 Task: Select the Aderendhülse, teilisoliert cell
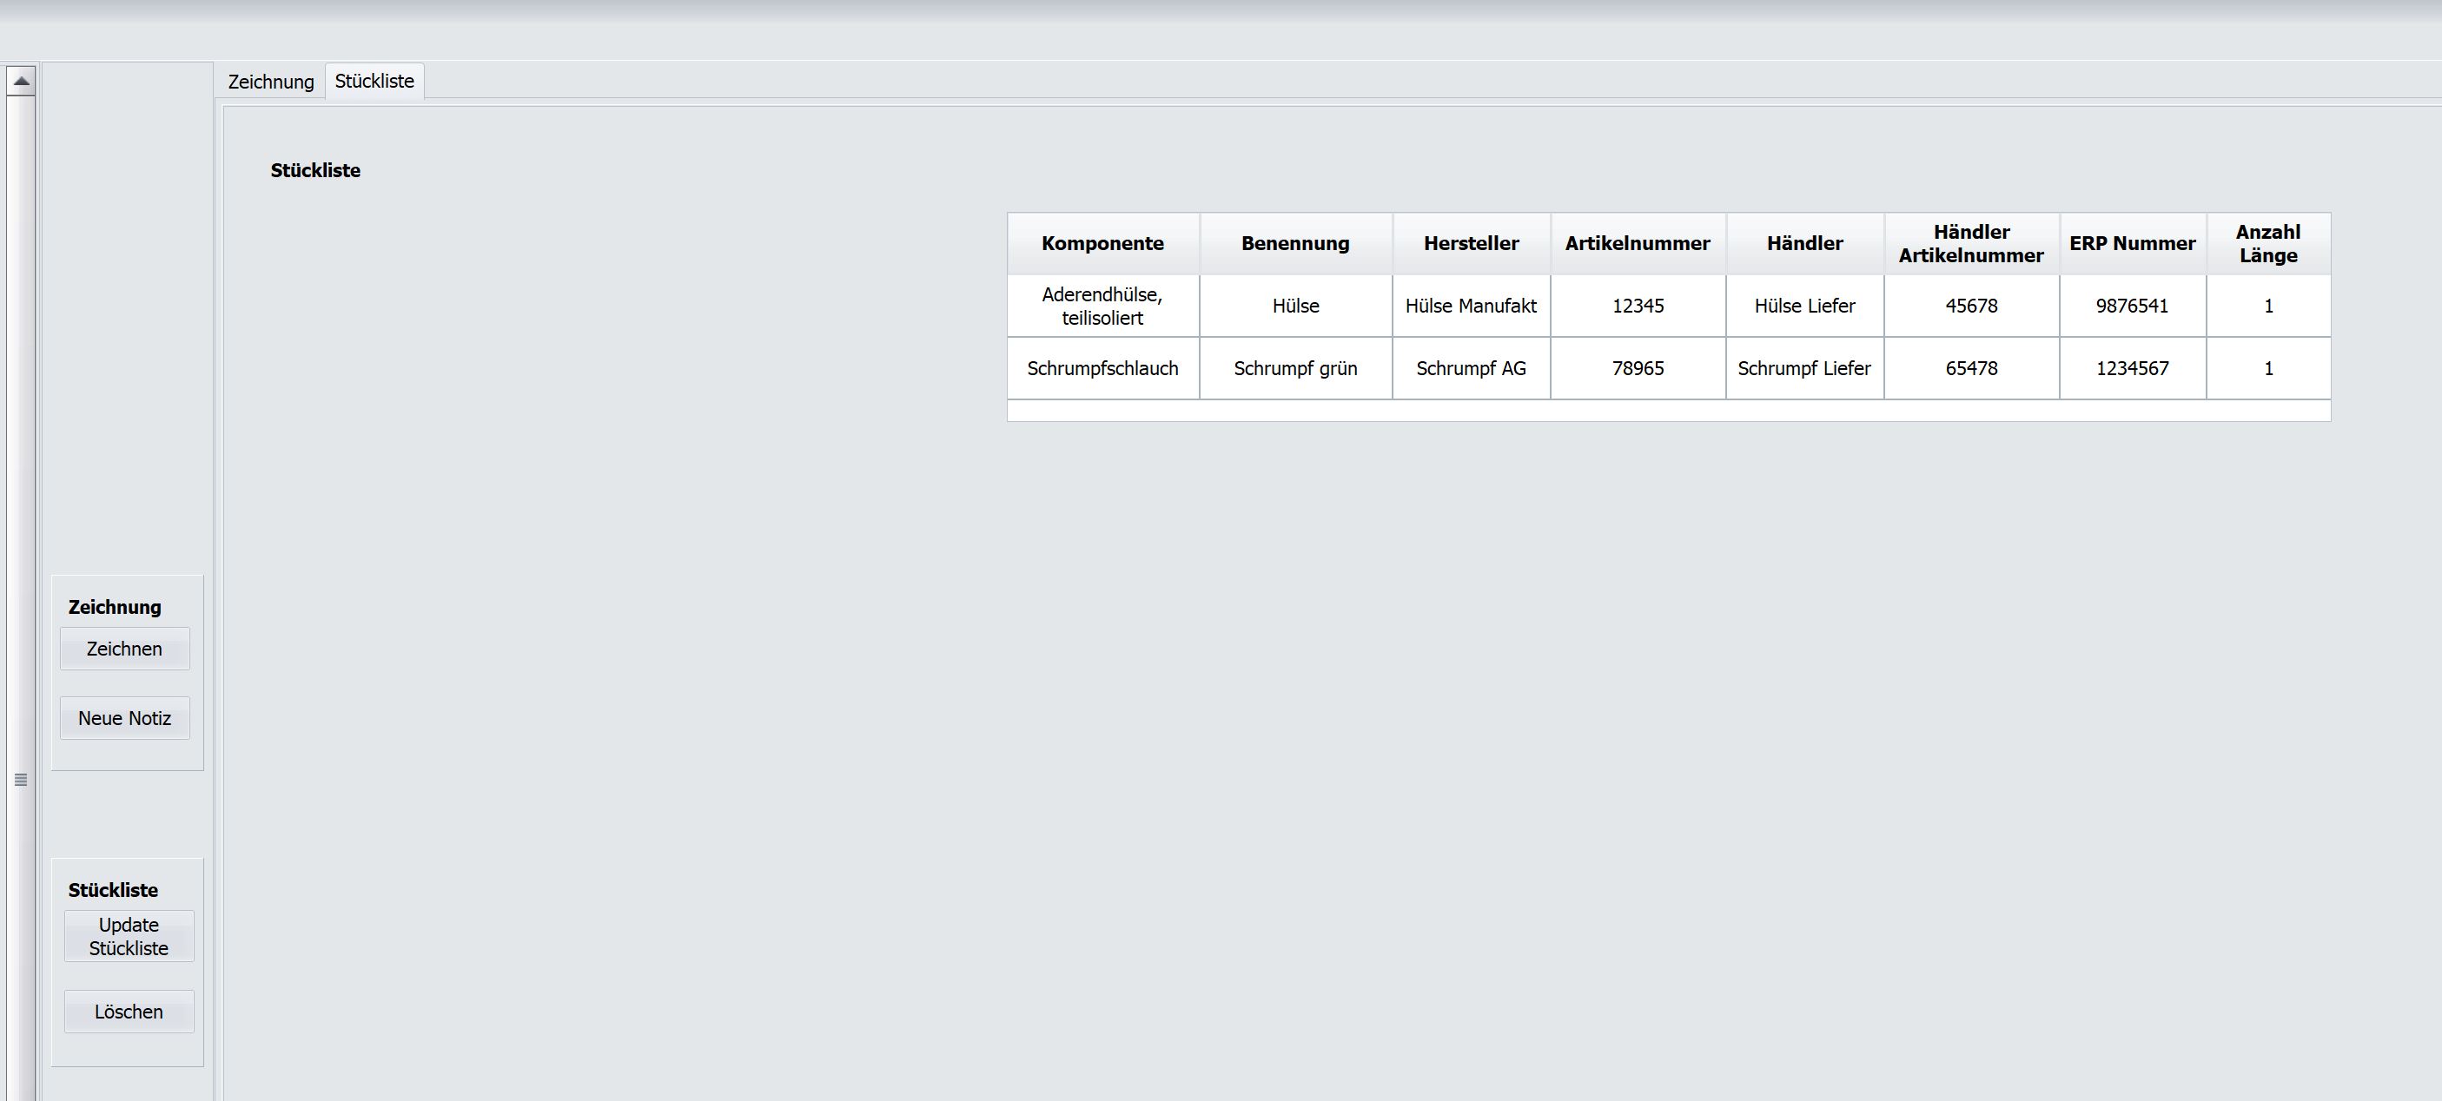1102,306
